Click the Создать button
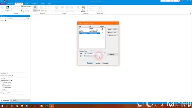The width and height of the screenshot is (192, 108). (x=91, y=63)
